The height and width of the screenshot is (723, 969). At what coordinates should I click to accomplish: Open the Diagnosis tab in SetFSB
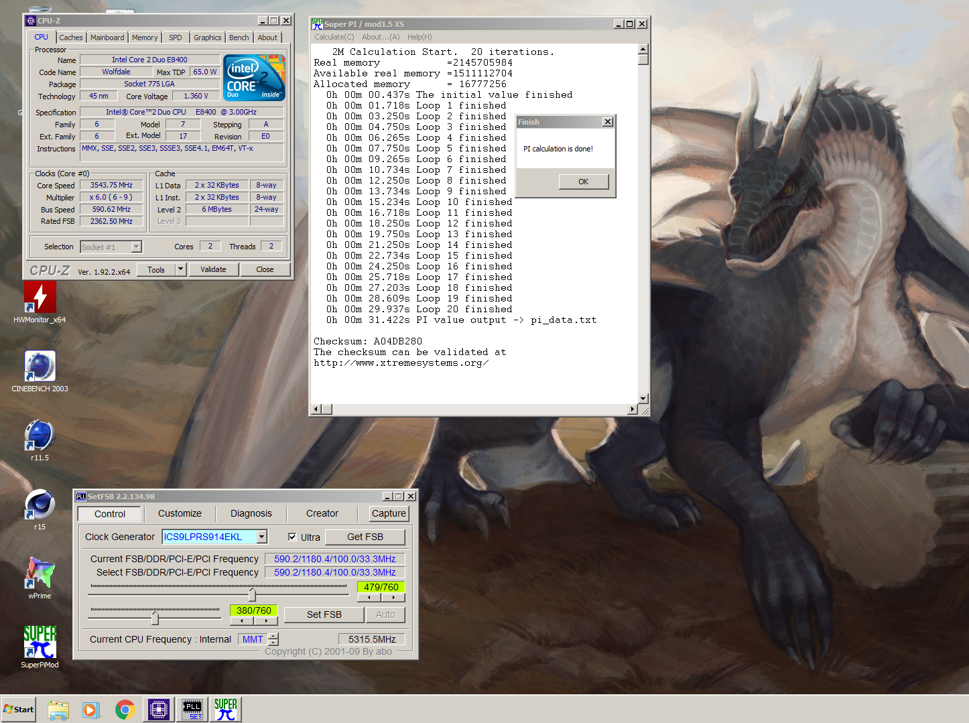pyautogui.click(x=251, y=513)
